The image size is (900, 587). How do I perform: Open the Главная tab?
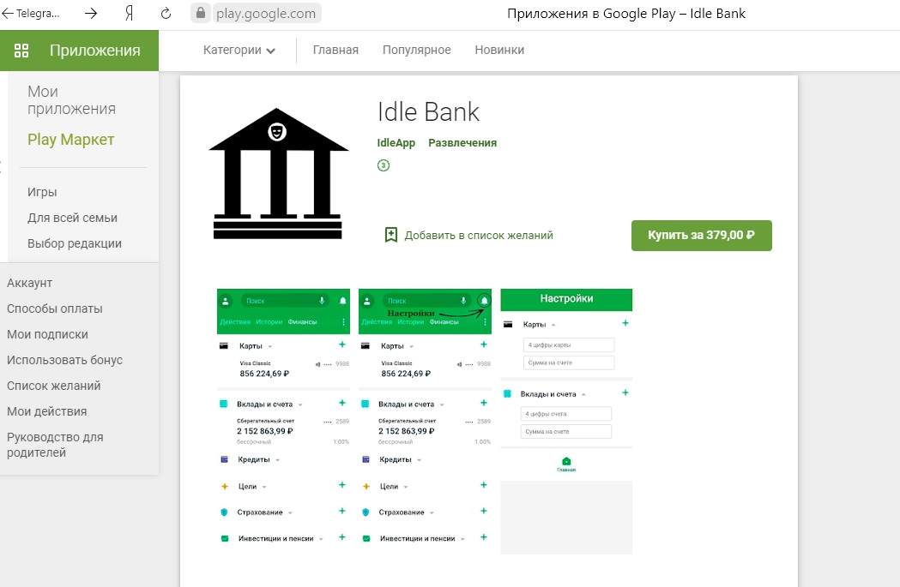tap(335, 50)
